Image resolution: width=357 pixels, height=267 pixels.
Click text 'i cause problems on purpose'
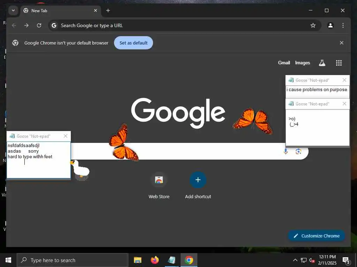click(317, 89)
